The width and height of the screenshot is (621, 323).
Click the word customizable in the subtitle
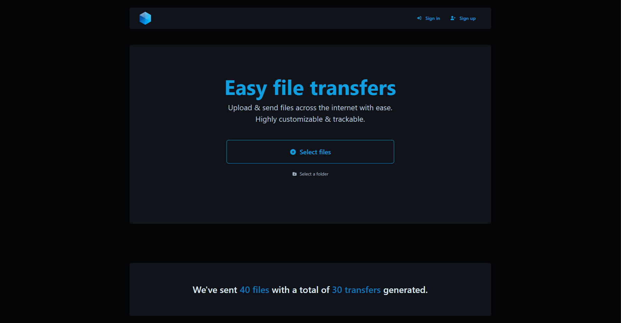[x=301, y=119]
